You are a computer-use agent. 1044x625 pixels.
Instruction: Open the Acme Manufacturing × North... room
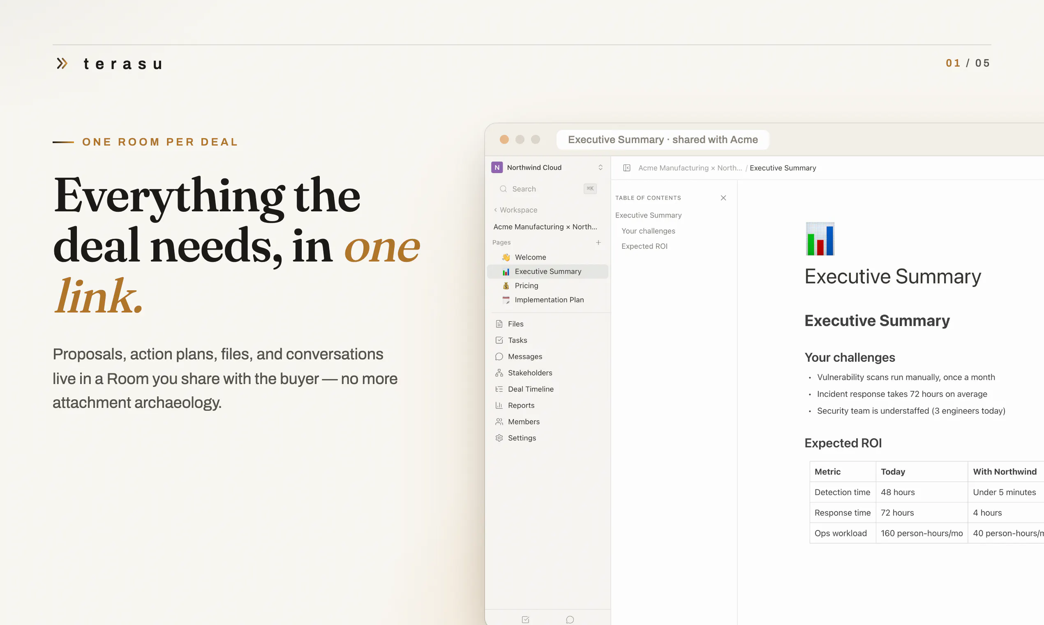click(x=545, y=227)
